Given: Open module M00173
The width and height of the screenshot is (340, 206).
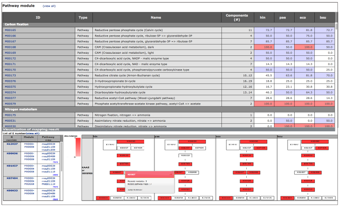Looking at the screenshot, I should [11, 75].
